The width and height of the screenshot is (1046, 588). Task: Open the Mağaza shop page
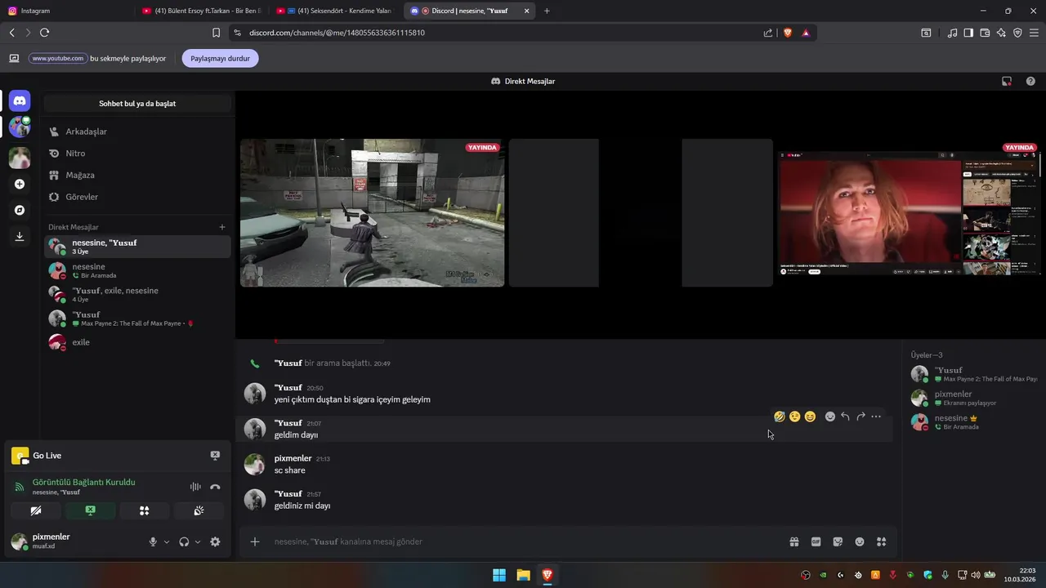tap(137, 175)
